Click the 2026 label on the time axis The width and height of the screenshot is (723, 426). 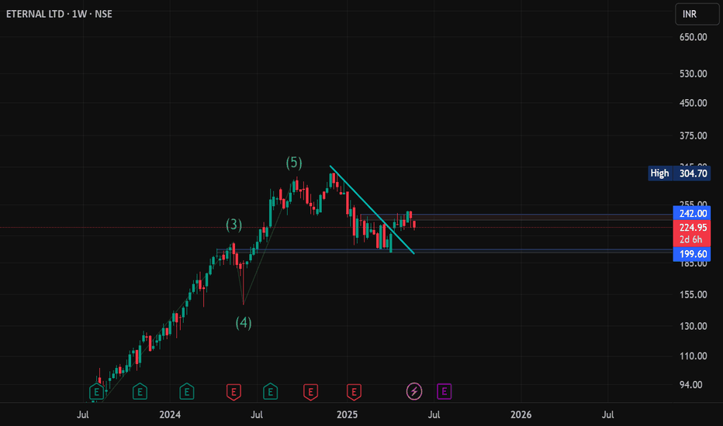click(x=521, y=415)
